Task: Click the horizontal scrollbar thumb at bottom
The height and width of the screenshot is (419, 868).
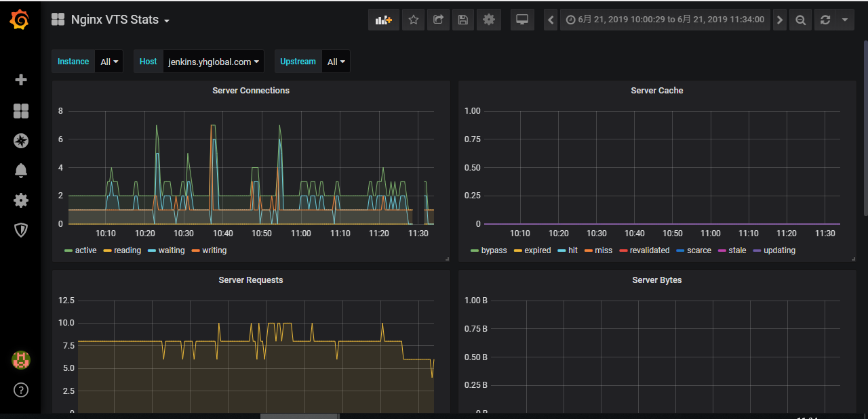Action: tap(300, 416)
